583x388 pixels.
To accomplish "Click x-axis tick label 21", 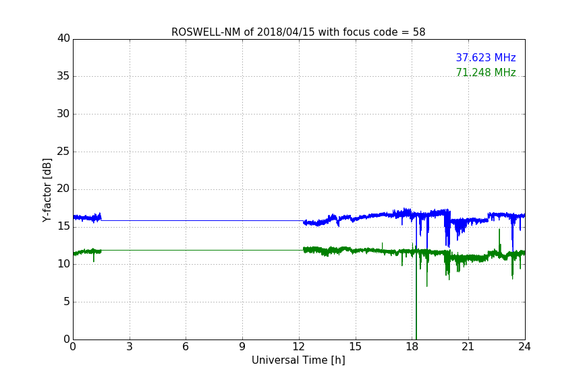I will 468,347.
